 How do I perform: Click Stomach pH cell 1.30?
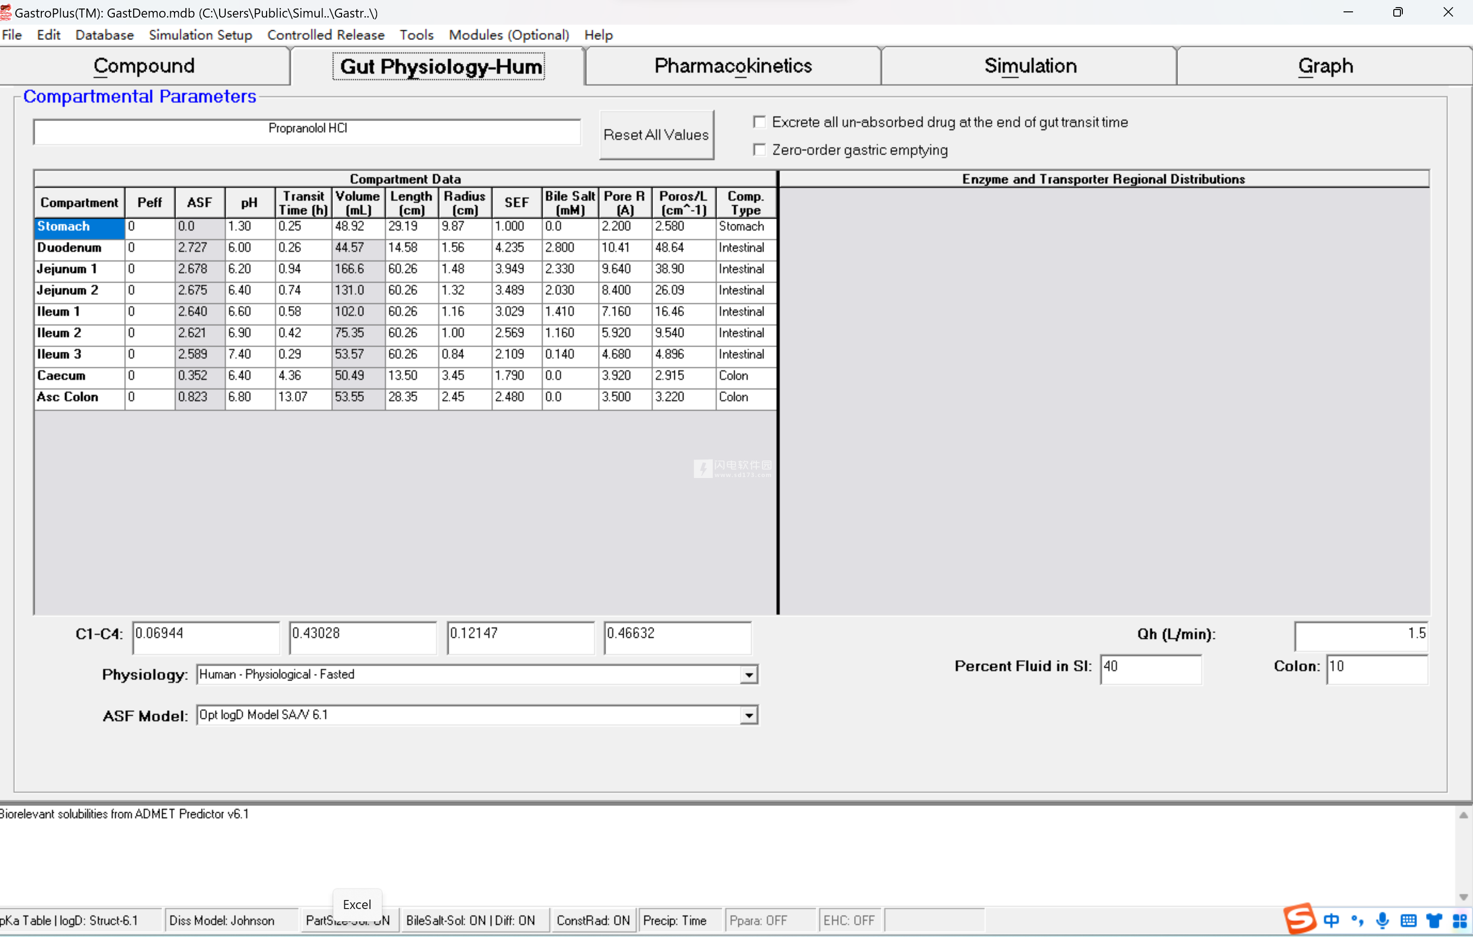pyautogui.click(x=250, y=228)
